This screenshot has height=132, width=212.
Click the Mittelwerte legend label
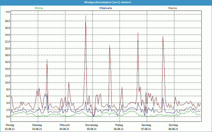click(105, 8)
